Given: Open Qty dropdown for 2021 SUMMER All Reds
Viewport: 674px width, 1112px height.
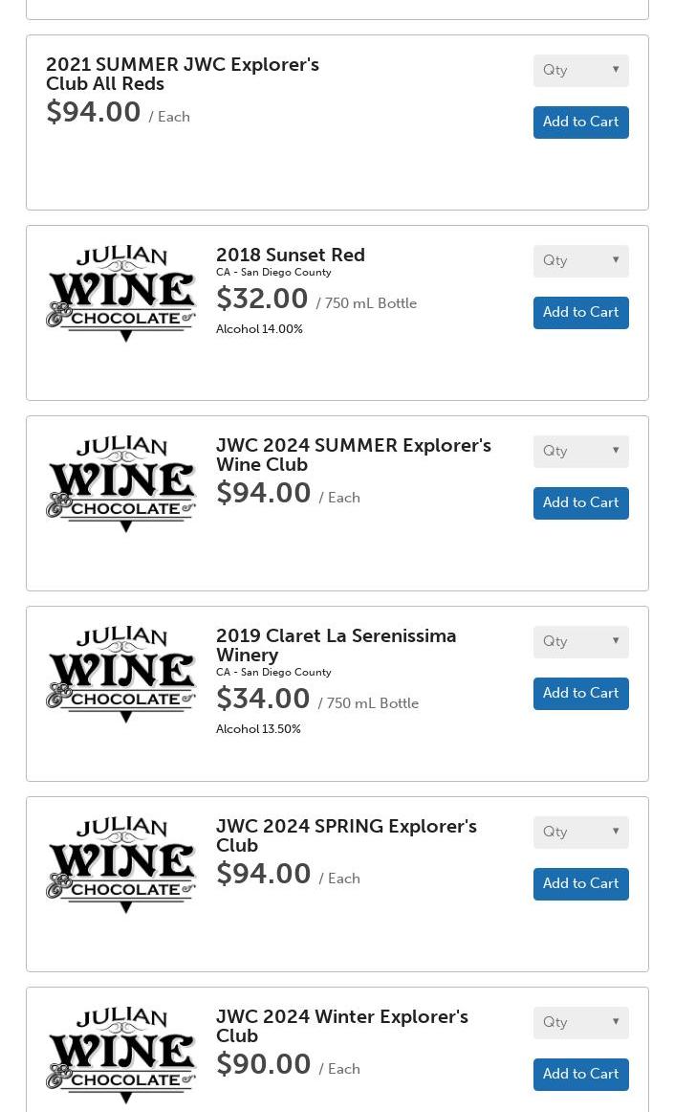Looking at the screenshot, I should 580,71.
